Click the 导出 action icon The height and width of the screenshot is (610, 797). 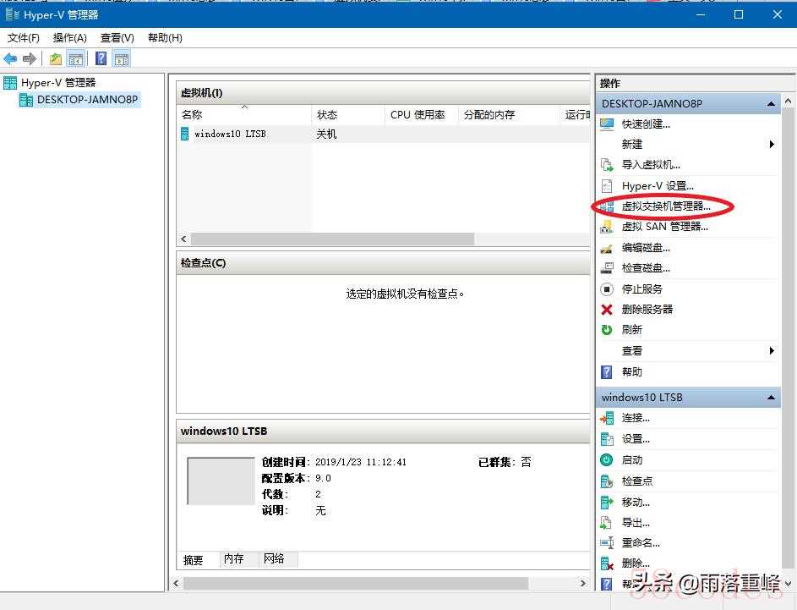pyautogui.click(x=607, y=523)
